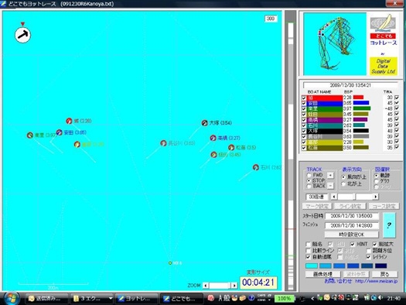Click the yellow Digital Data Supply logo
This screenshot has width=406, height=305.
(x=384, y=66)
